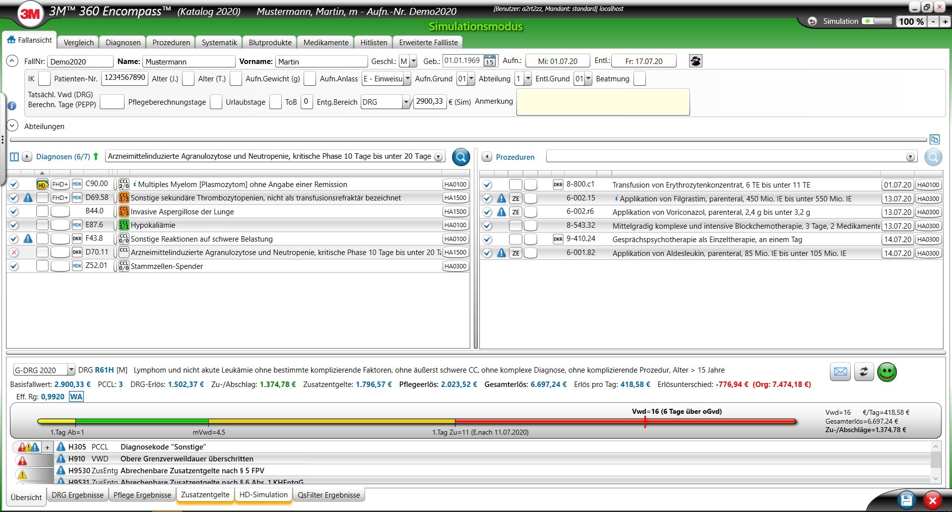Toggle the checkmark on B44.0 row
This screenshot has width=952, height=512.
tap(14, 212)
